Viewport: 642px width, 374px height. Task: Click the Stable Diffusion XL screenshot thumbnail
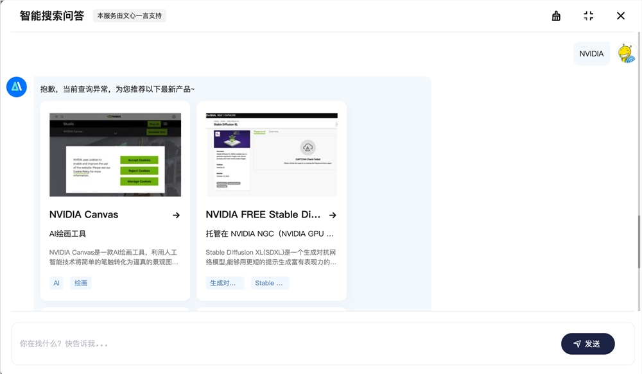point(272,155)
